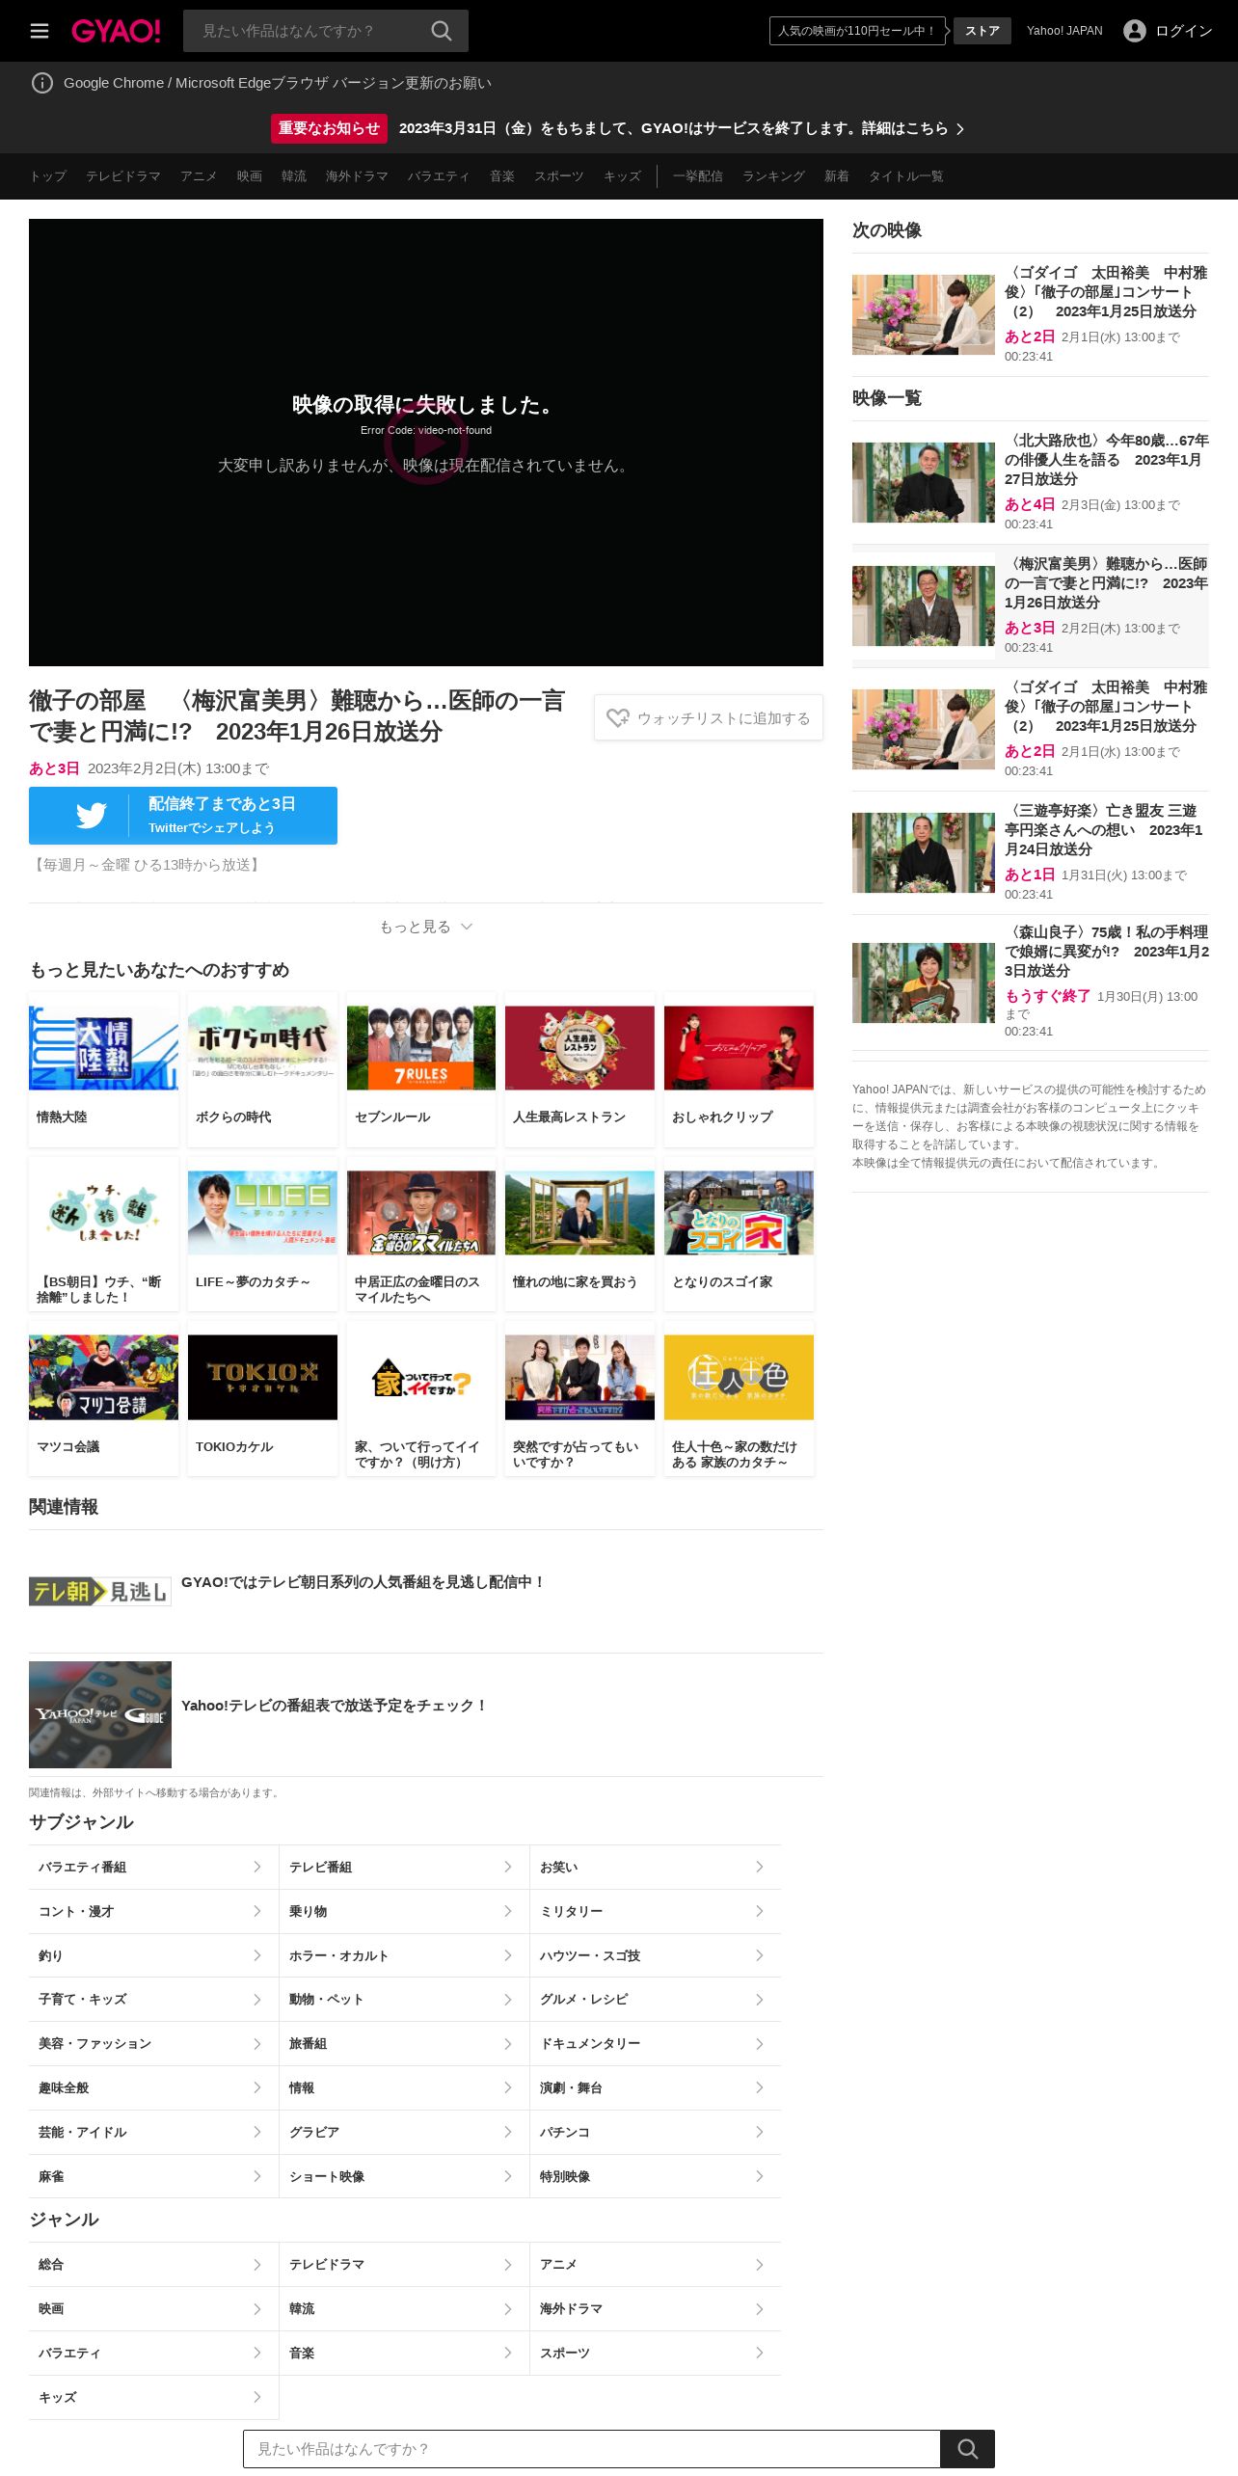1238x2476 pixels.
Task: Click the play button in video player
Action: (425, 443)
